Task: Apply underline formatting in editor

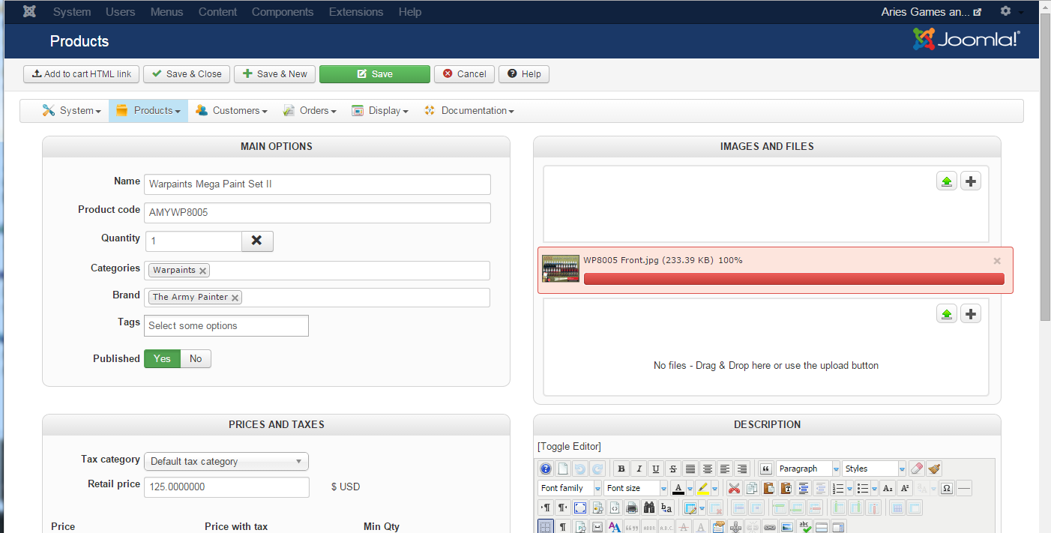Action: coord(656,469)
